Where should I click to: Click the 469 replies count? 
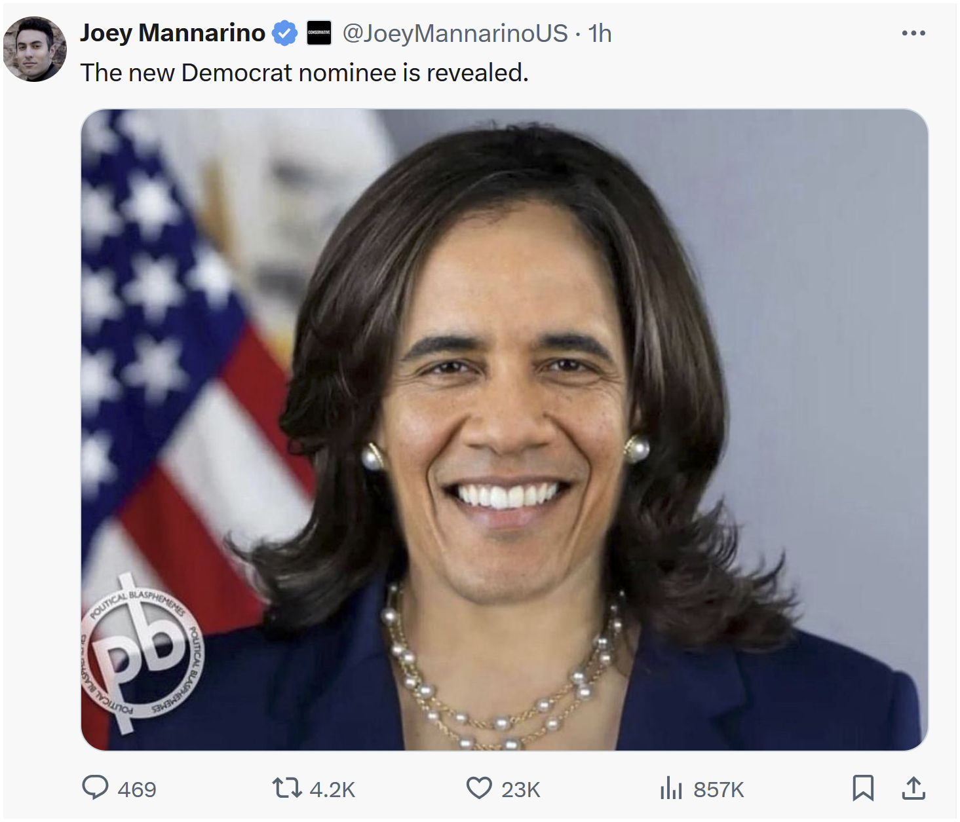137,790
